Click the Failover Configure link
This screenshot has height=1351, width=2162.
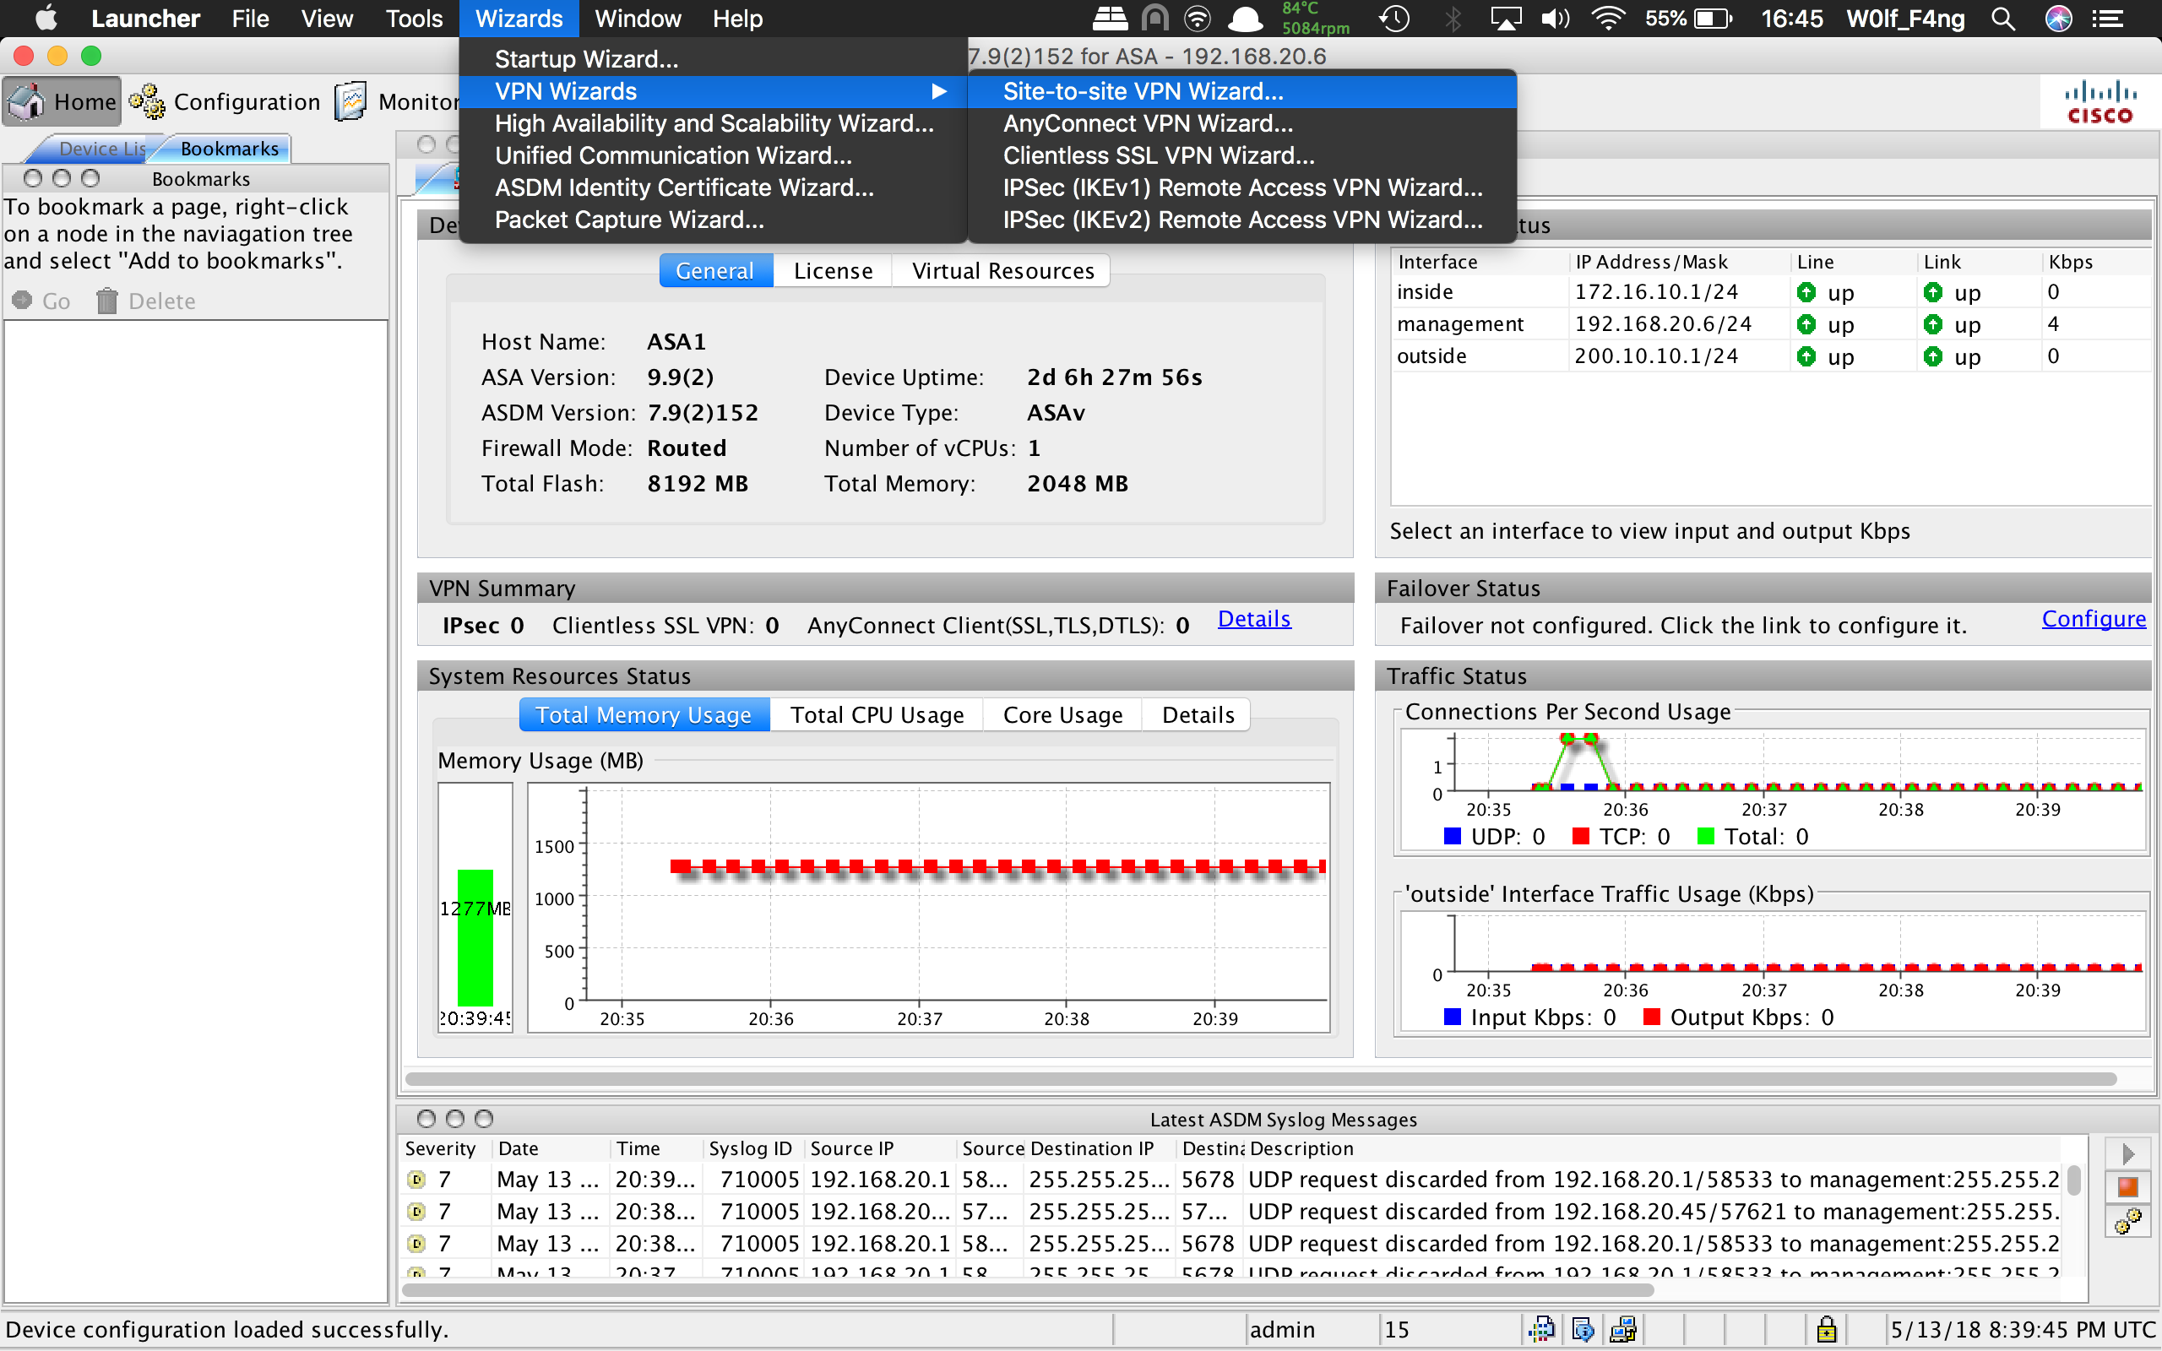2094,619
